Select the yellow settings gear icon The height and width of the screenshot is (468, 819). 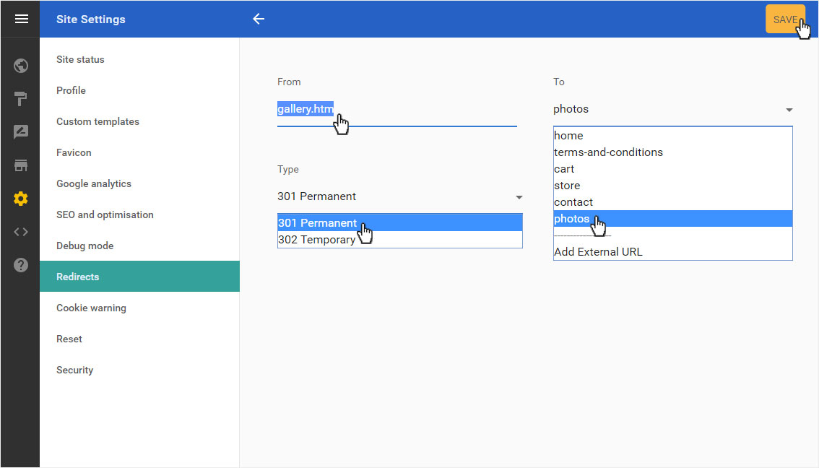(21, 199)
